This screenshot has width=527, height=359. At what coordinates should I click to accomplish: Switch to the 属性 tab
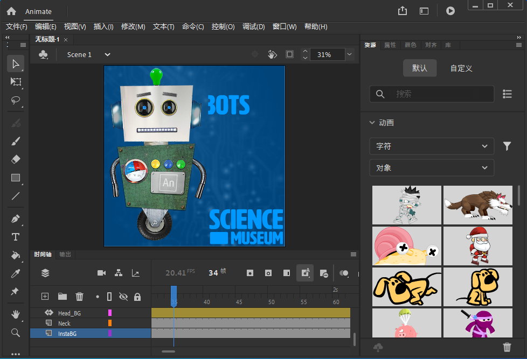tap(390, 45)
